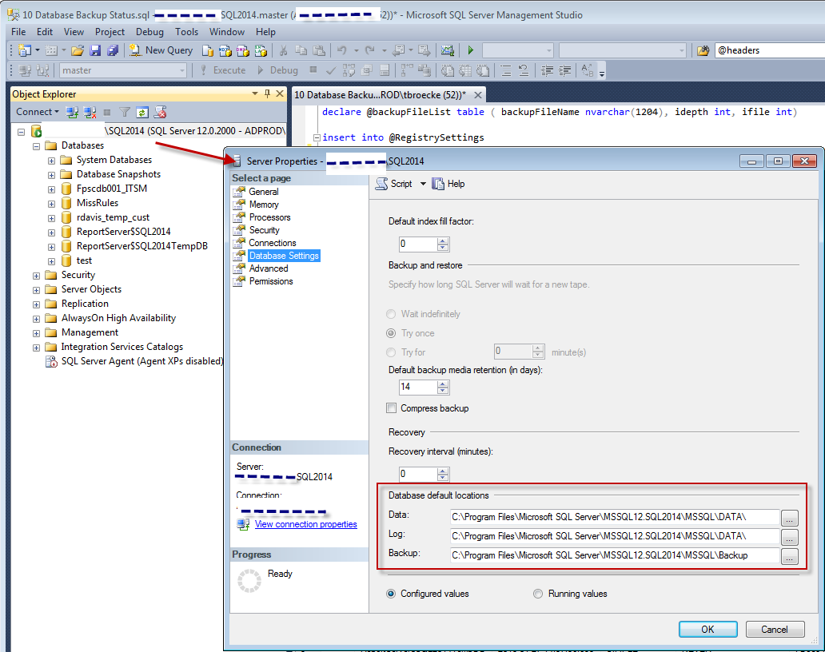Expand the Security folder node
Screen dimensions: 825x652
pos(37,275)
